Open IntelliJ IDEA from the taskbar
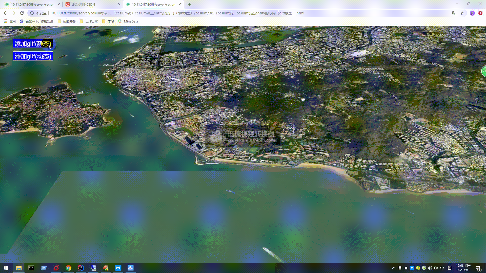Viewport: 486px width, 273px height. (81, 268)
